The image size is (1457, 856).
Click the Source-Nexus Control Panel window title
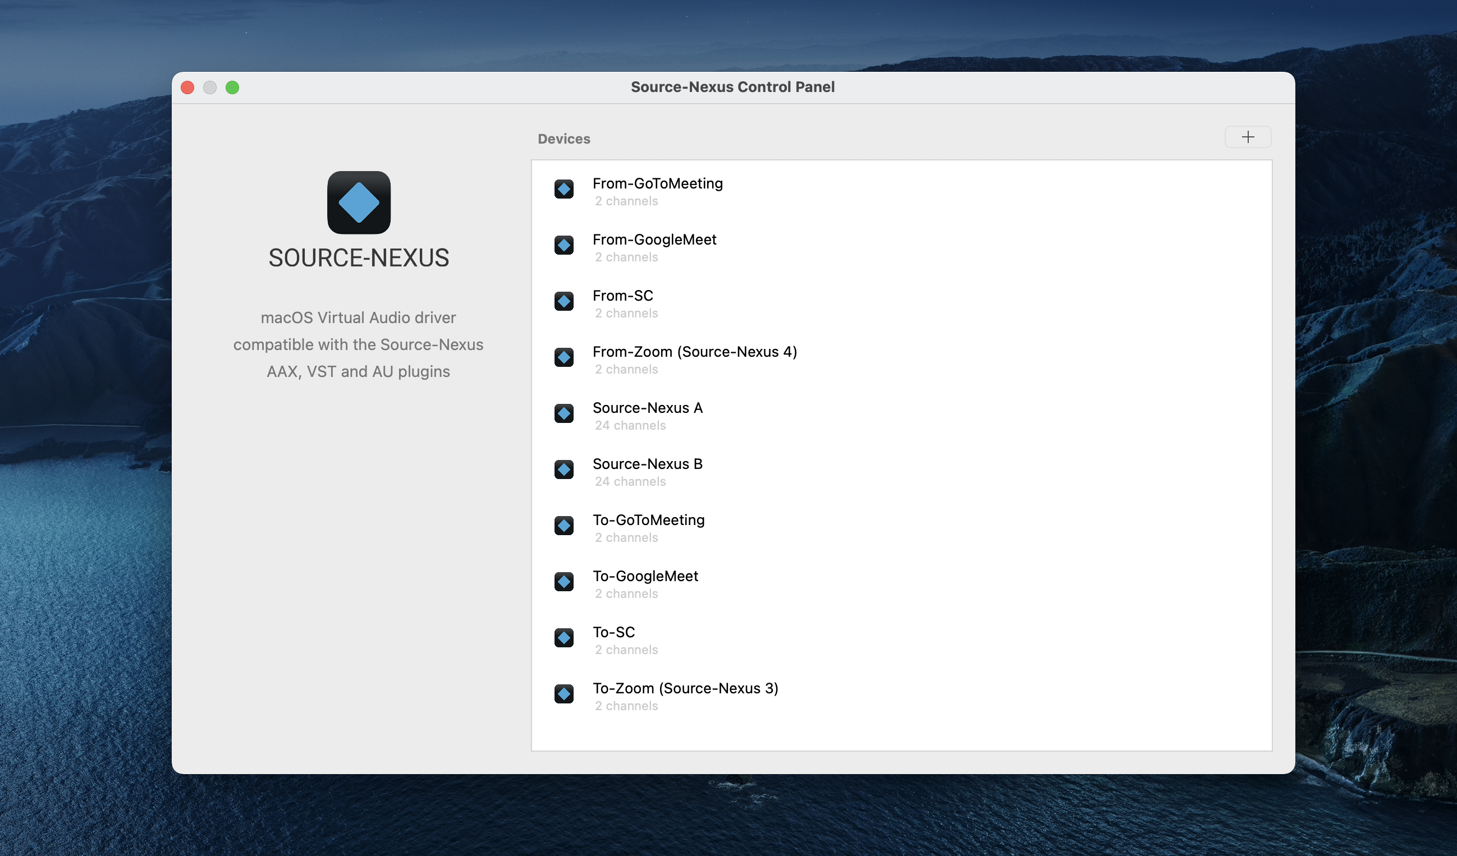click(732, 87)
